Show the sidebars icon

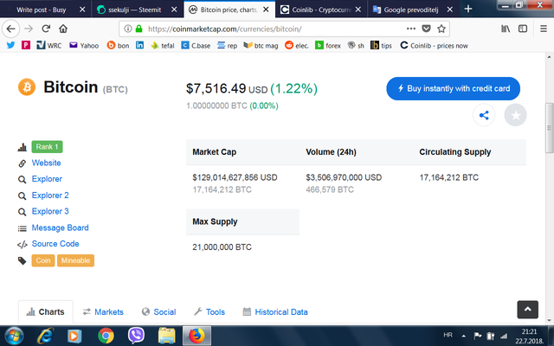tap(523, 29)
